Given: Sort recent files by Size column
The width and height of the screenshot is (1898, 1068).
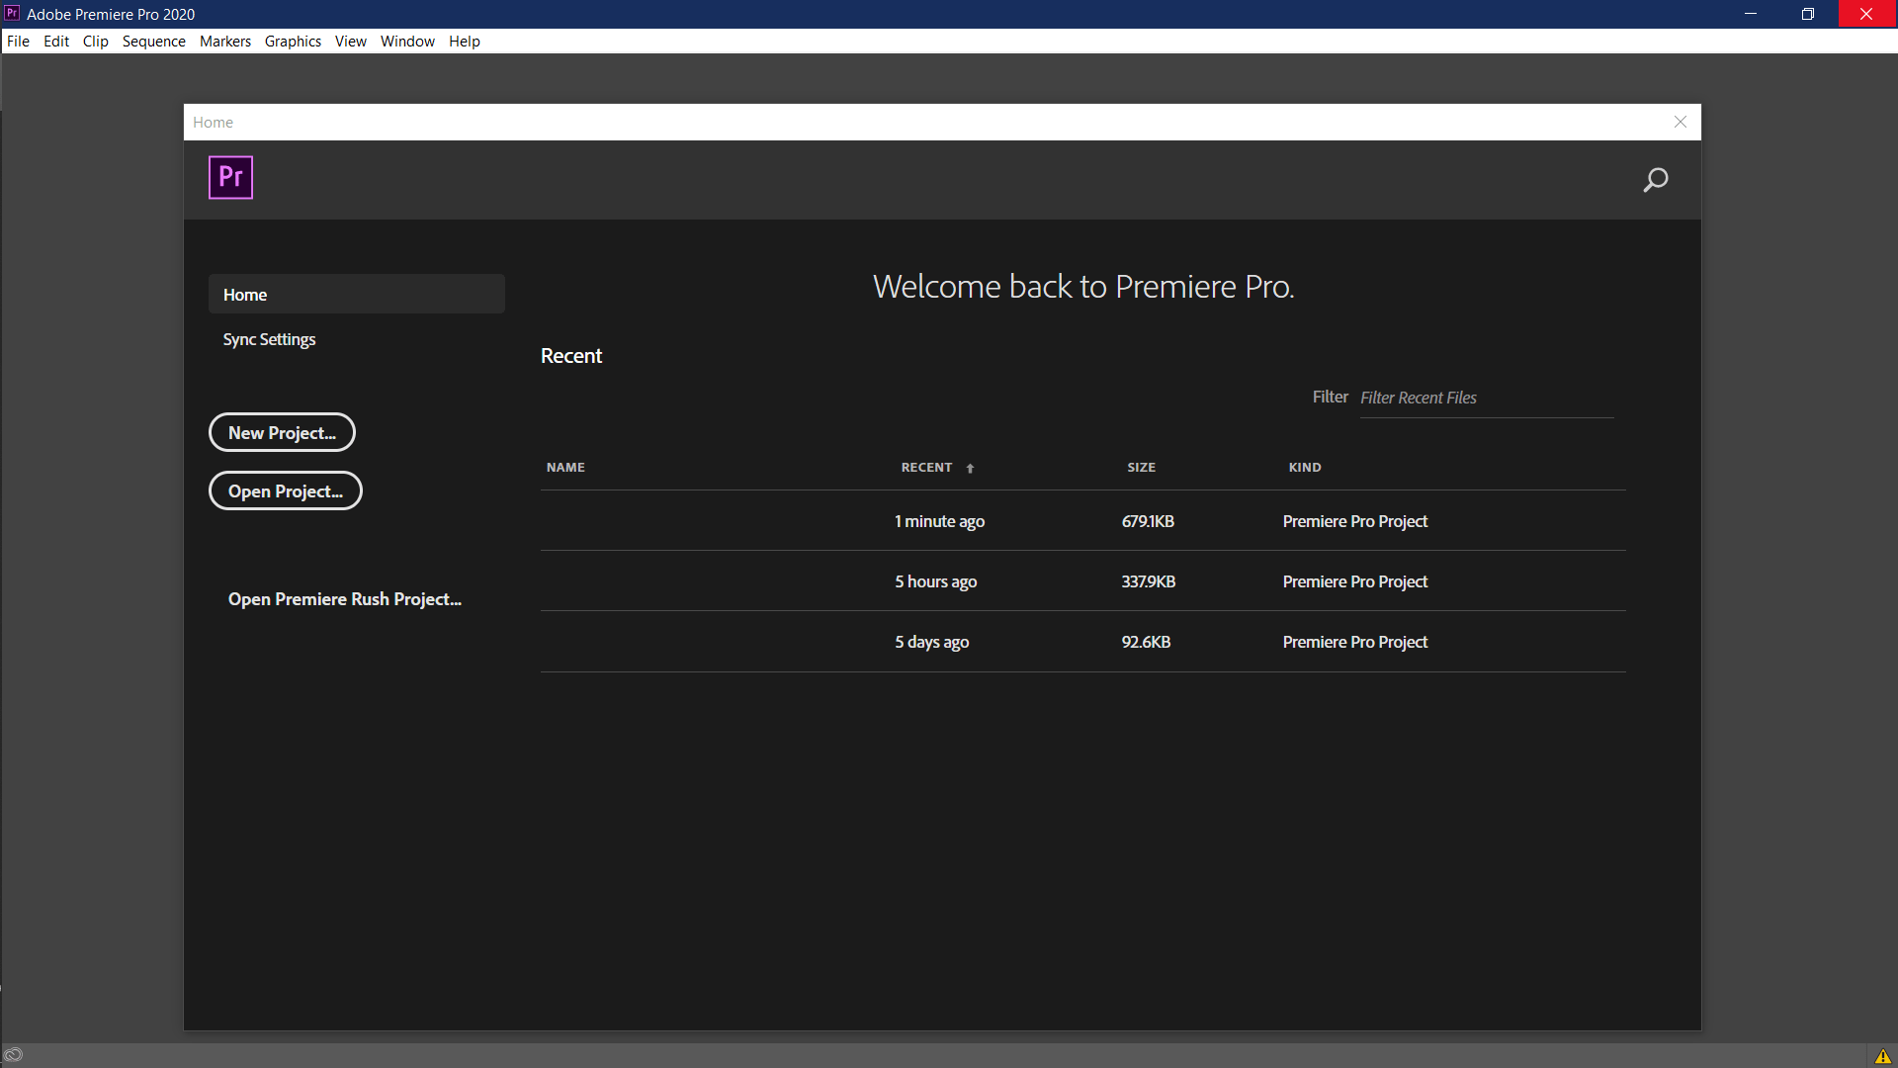Looking at the screenshot, I should pos(1141,468).
